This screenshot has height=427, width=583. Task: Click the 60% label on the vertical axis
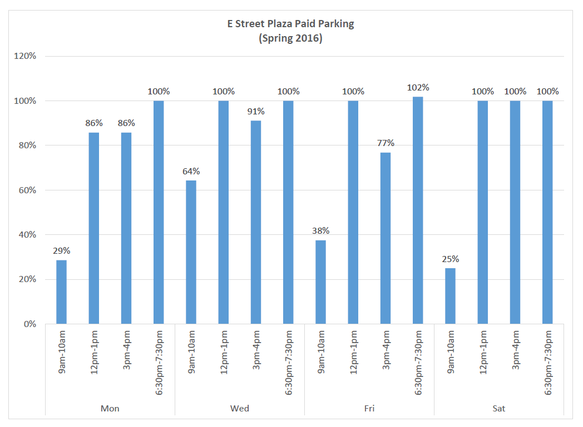pyautogui.click(x=28, y=190)
